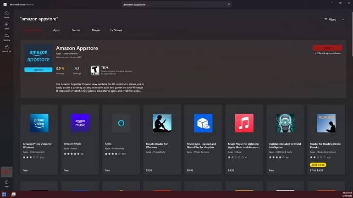Click the star rating on Amazon Prime Video card
This screenshot has width=353, height=198.
31,157
